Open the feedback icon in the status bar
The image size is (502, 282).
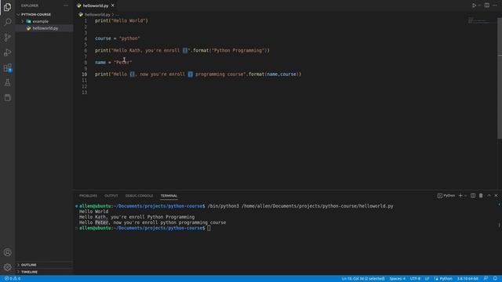coord(486,279)
